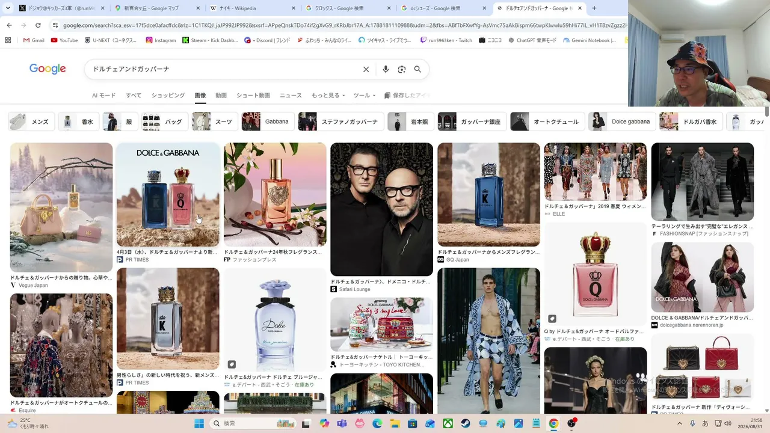Select the 動画 results tab
The image size is (770, 433).
[221, 96]
